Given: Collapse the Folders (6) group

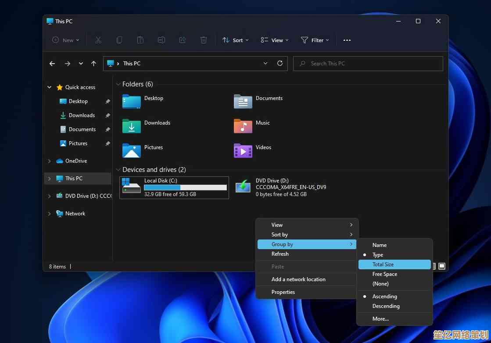Looking at the screenshot, I should point(118,84).
